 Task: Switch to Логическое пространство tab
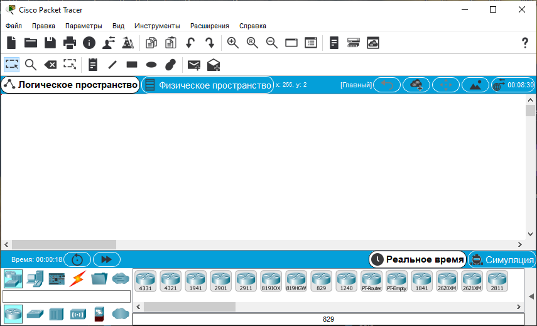(70, 85)
